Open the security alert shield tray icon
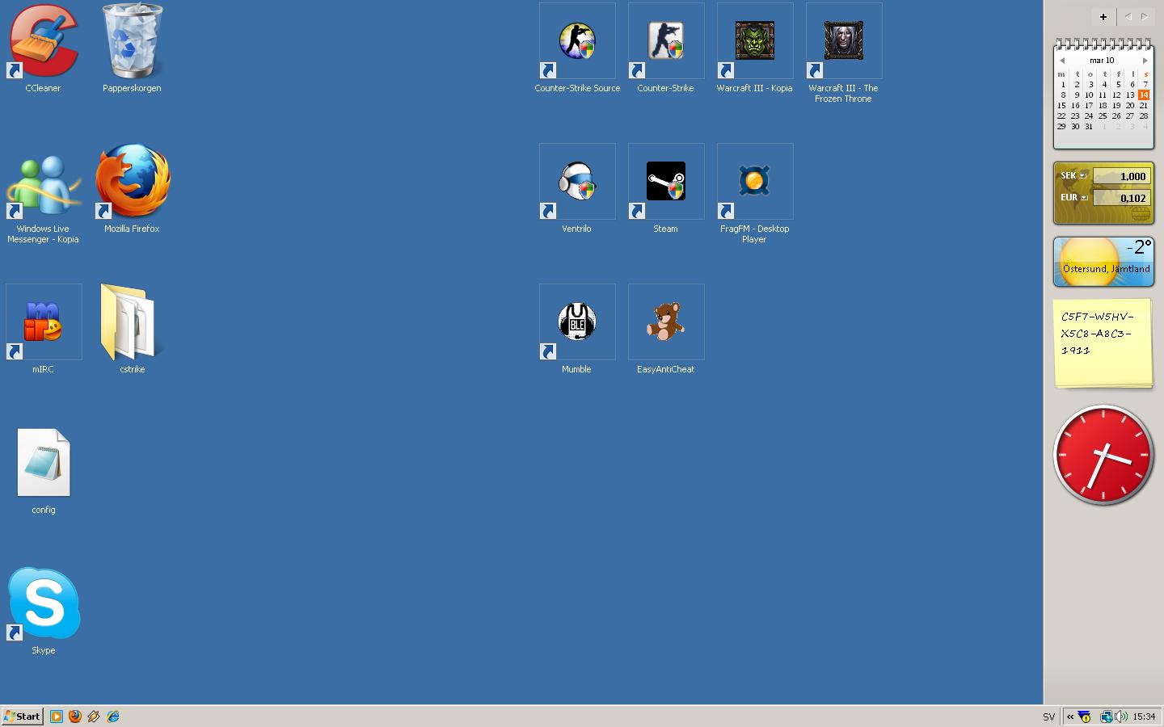The height and width of the screenshot is (727, 1164). coord(1085,716)
